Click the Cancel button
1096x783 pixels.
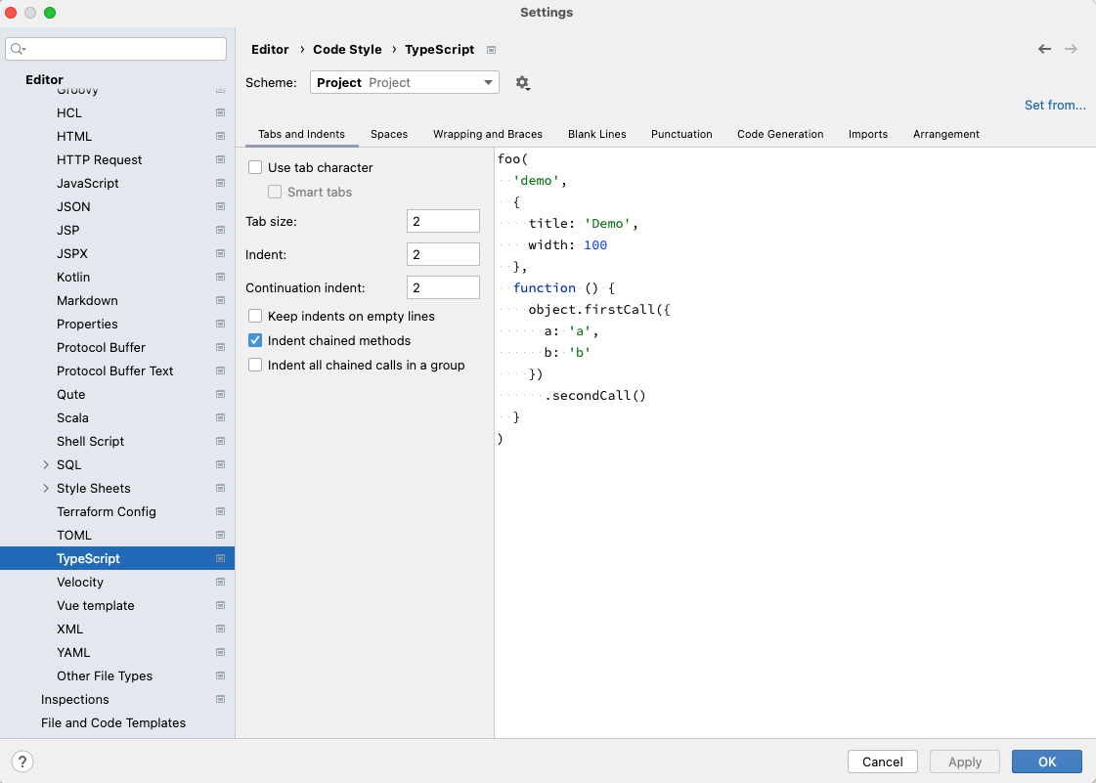coord(882,762)
